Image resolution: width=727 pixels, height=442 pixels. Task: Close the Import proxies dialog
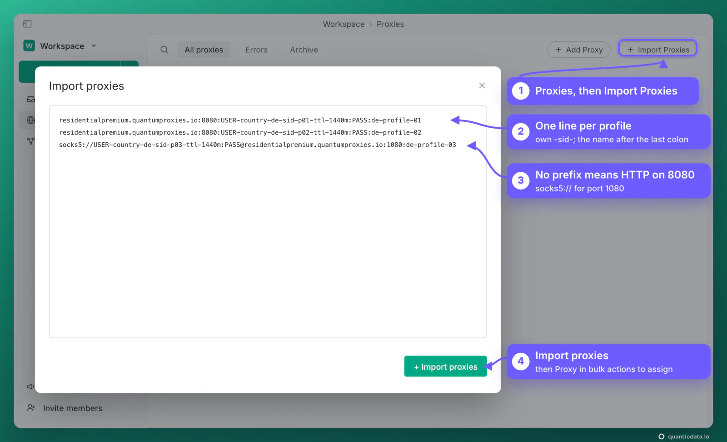(482, 85)
